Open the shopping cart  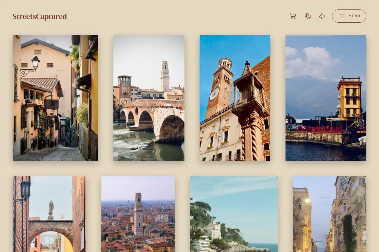[293, 16]
